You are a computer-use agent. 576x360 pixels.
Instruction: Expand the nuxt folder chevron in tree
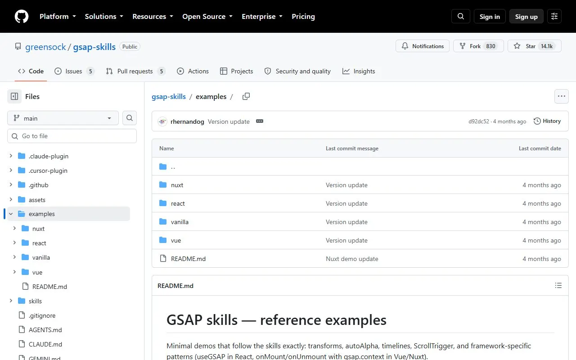14,229
